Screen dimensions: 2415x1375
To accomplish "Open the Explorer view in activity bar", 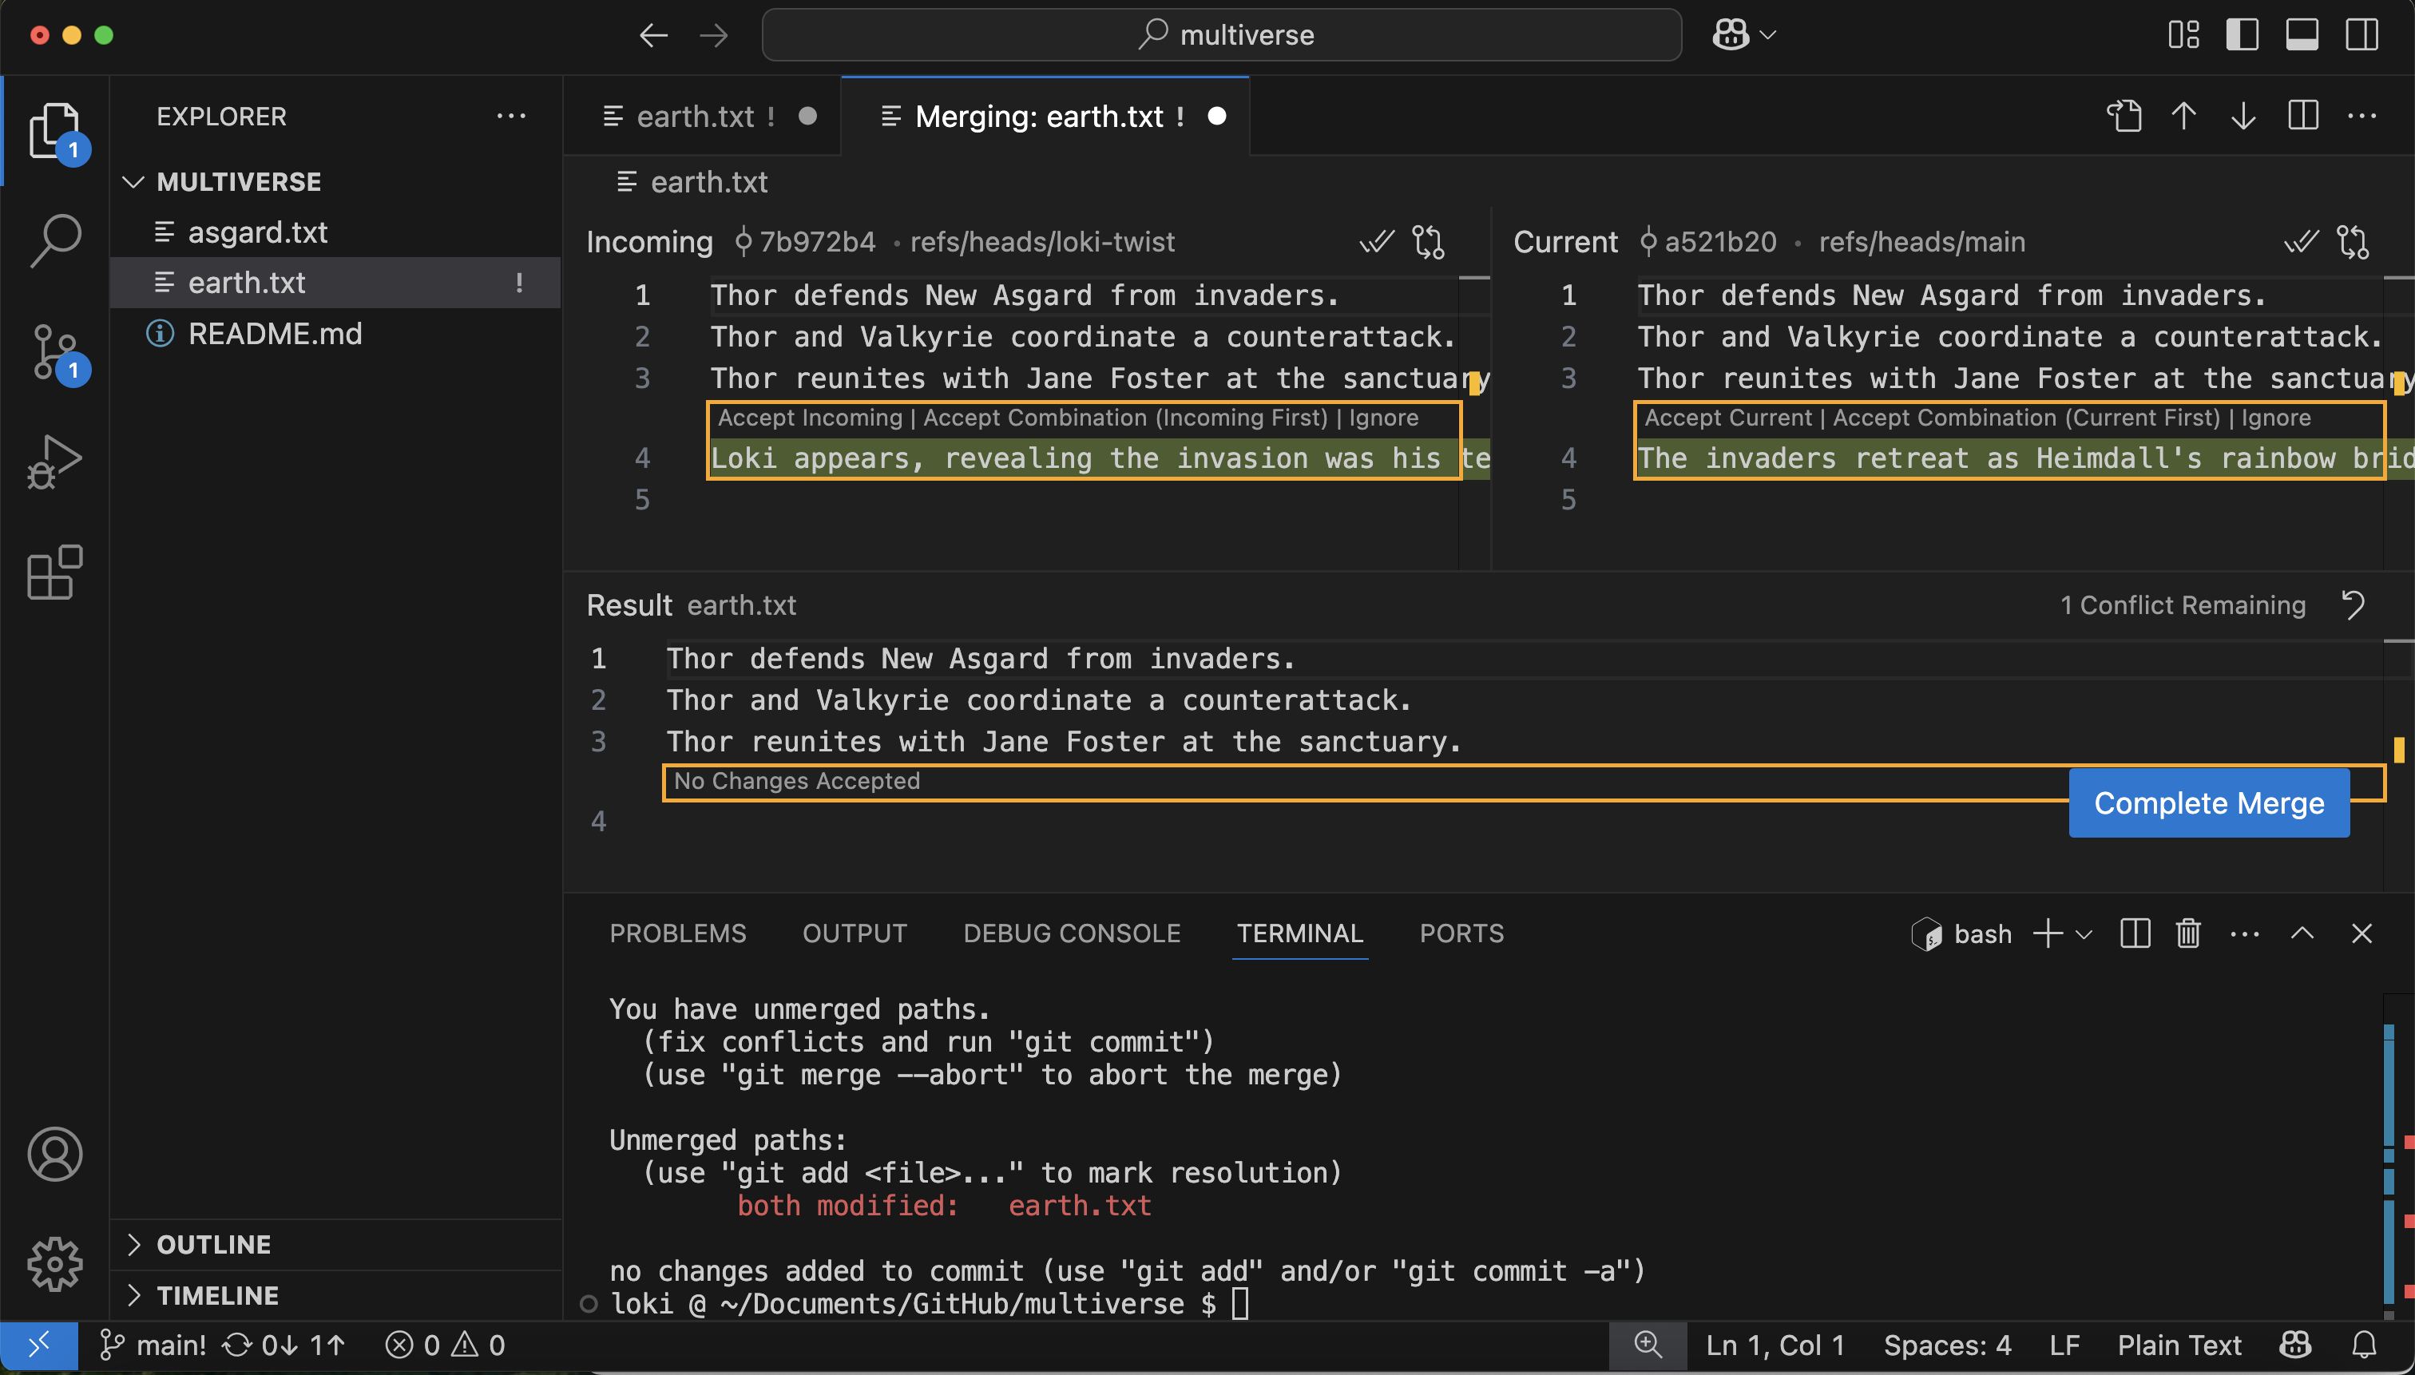I will coord(55,130).
